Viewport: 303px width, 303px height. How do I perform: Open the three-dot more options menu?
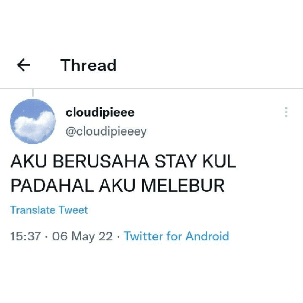click(x=286, y=112)
